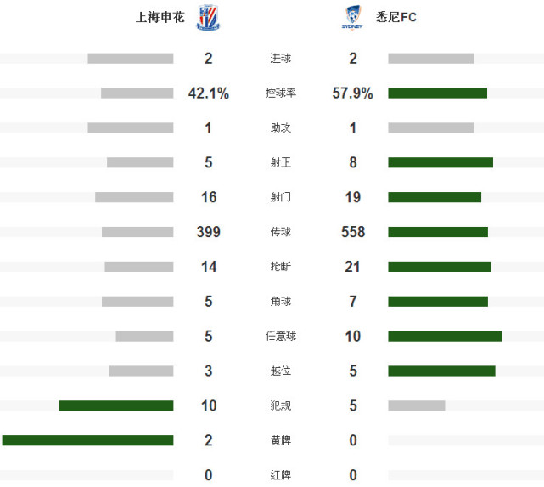Click Shanghai's green 黄牌 bar

pos(87,440)
